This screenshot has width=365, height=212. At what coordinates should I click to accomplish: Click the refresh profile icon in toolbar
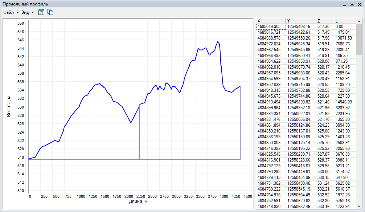coord(41,12)
